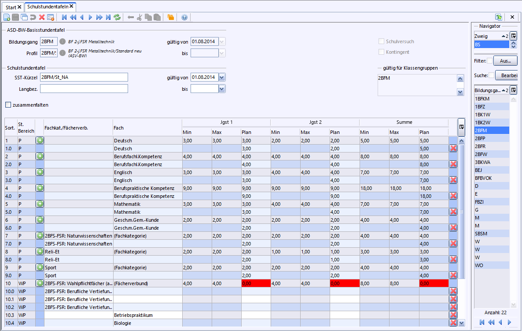The image size is (522, 331).
Task: Click the Aus... filter button
Action: click(x=505, y=61)
